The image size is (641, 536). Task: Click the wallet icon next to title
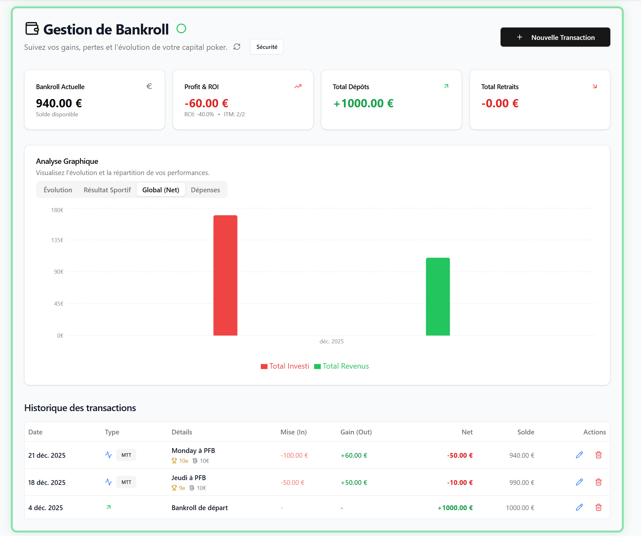[32, 29]
